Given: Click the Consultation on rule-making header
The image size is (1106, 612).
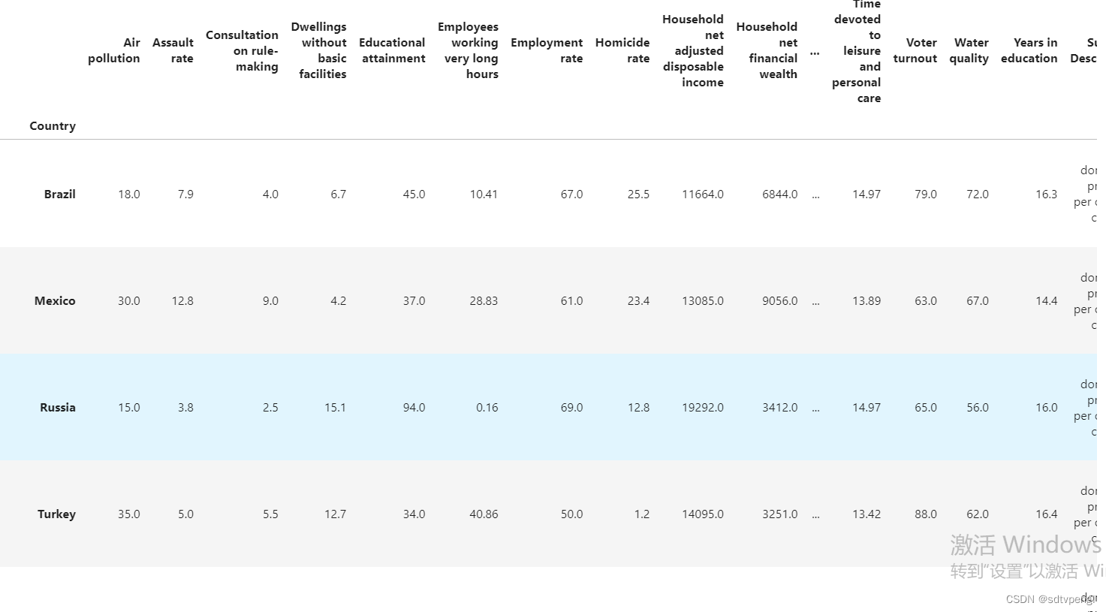Looking at the screenshot, I should pos(242,50).
